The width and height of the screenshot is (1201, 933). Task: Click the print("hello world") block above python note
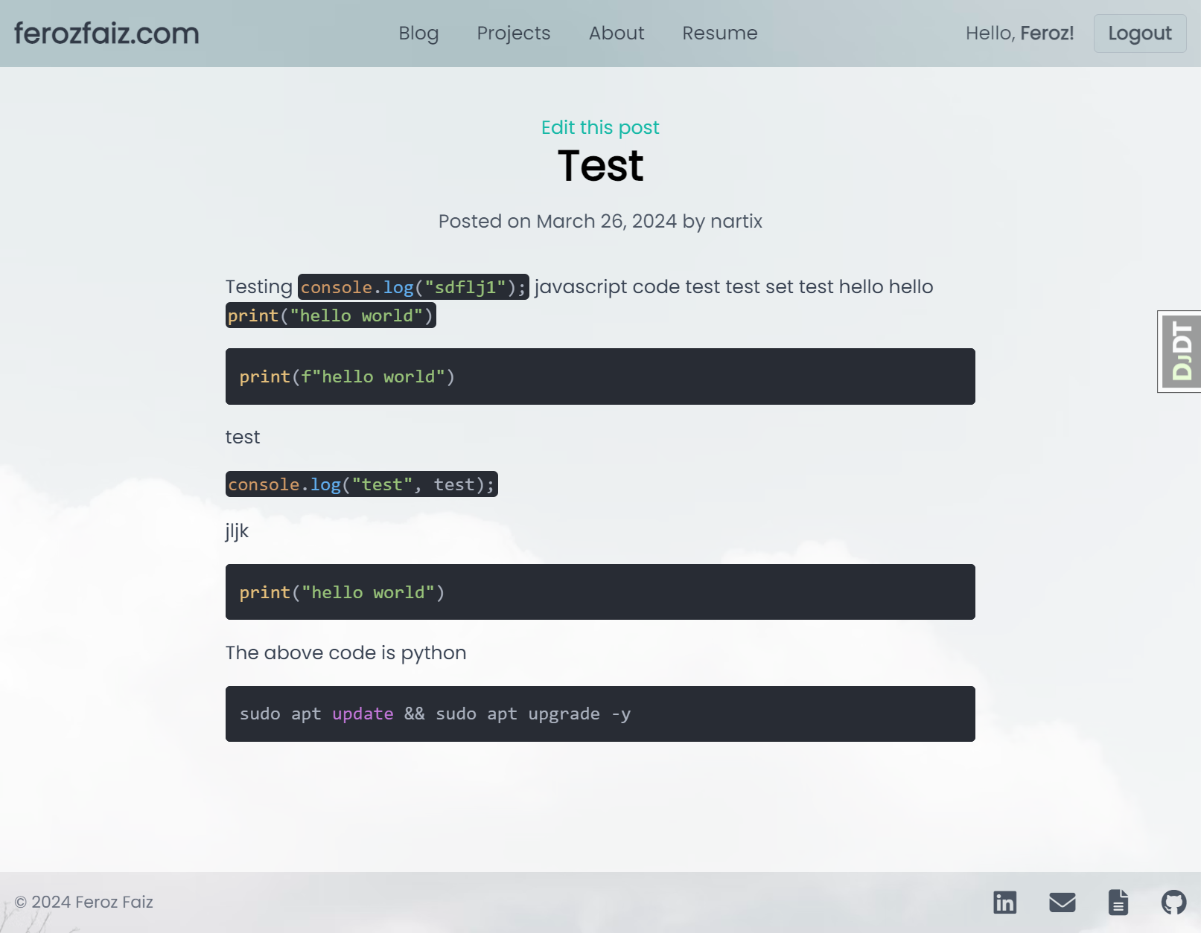[600, 592]
